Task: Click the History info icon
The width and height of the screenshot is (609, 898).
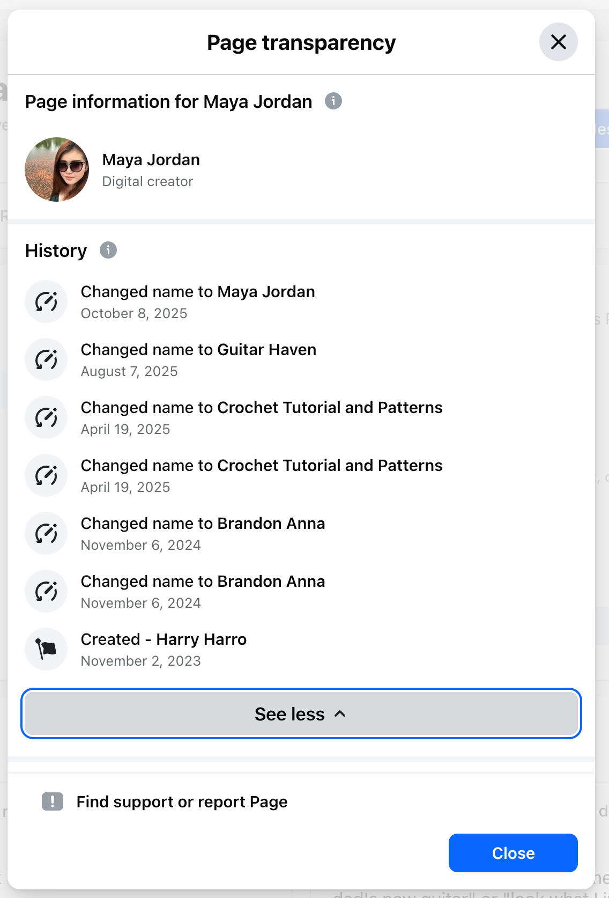Action: pyautogui.click(x=108, y=250)
